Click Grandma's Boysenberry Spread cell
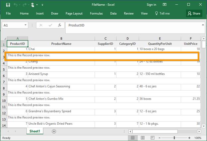Image resolution: width=207 pixels, height=141 pixels. pos(61,112)
